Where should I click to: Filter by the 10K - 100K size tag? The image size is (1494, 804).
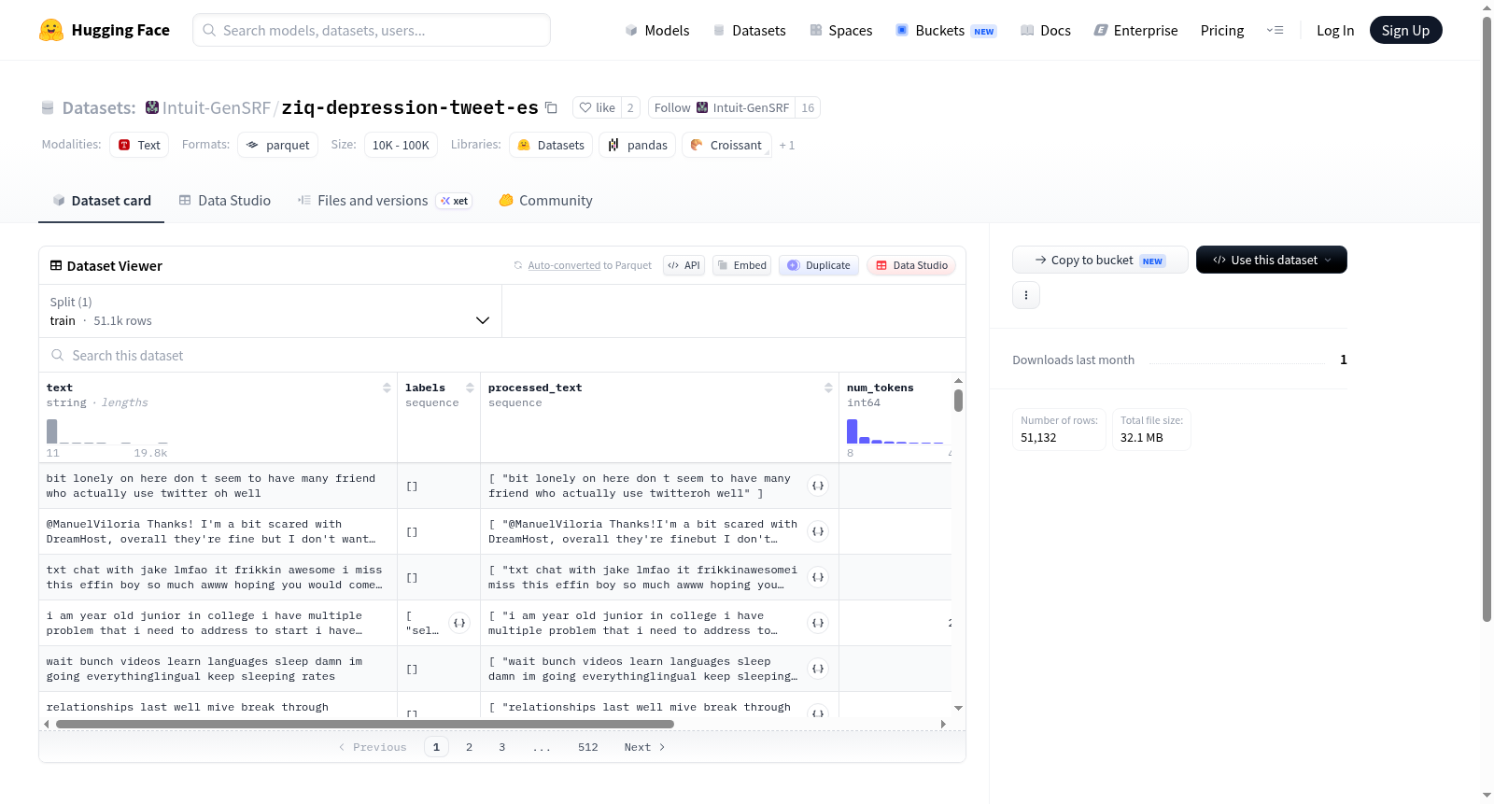coord(401,145)
